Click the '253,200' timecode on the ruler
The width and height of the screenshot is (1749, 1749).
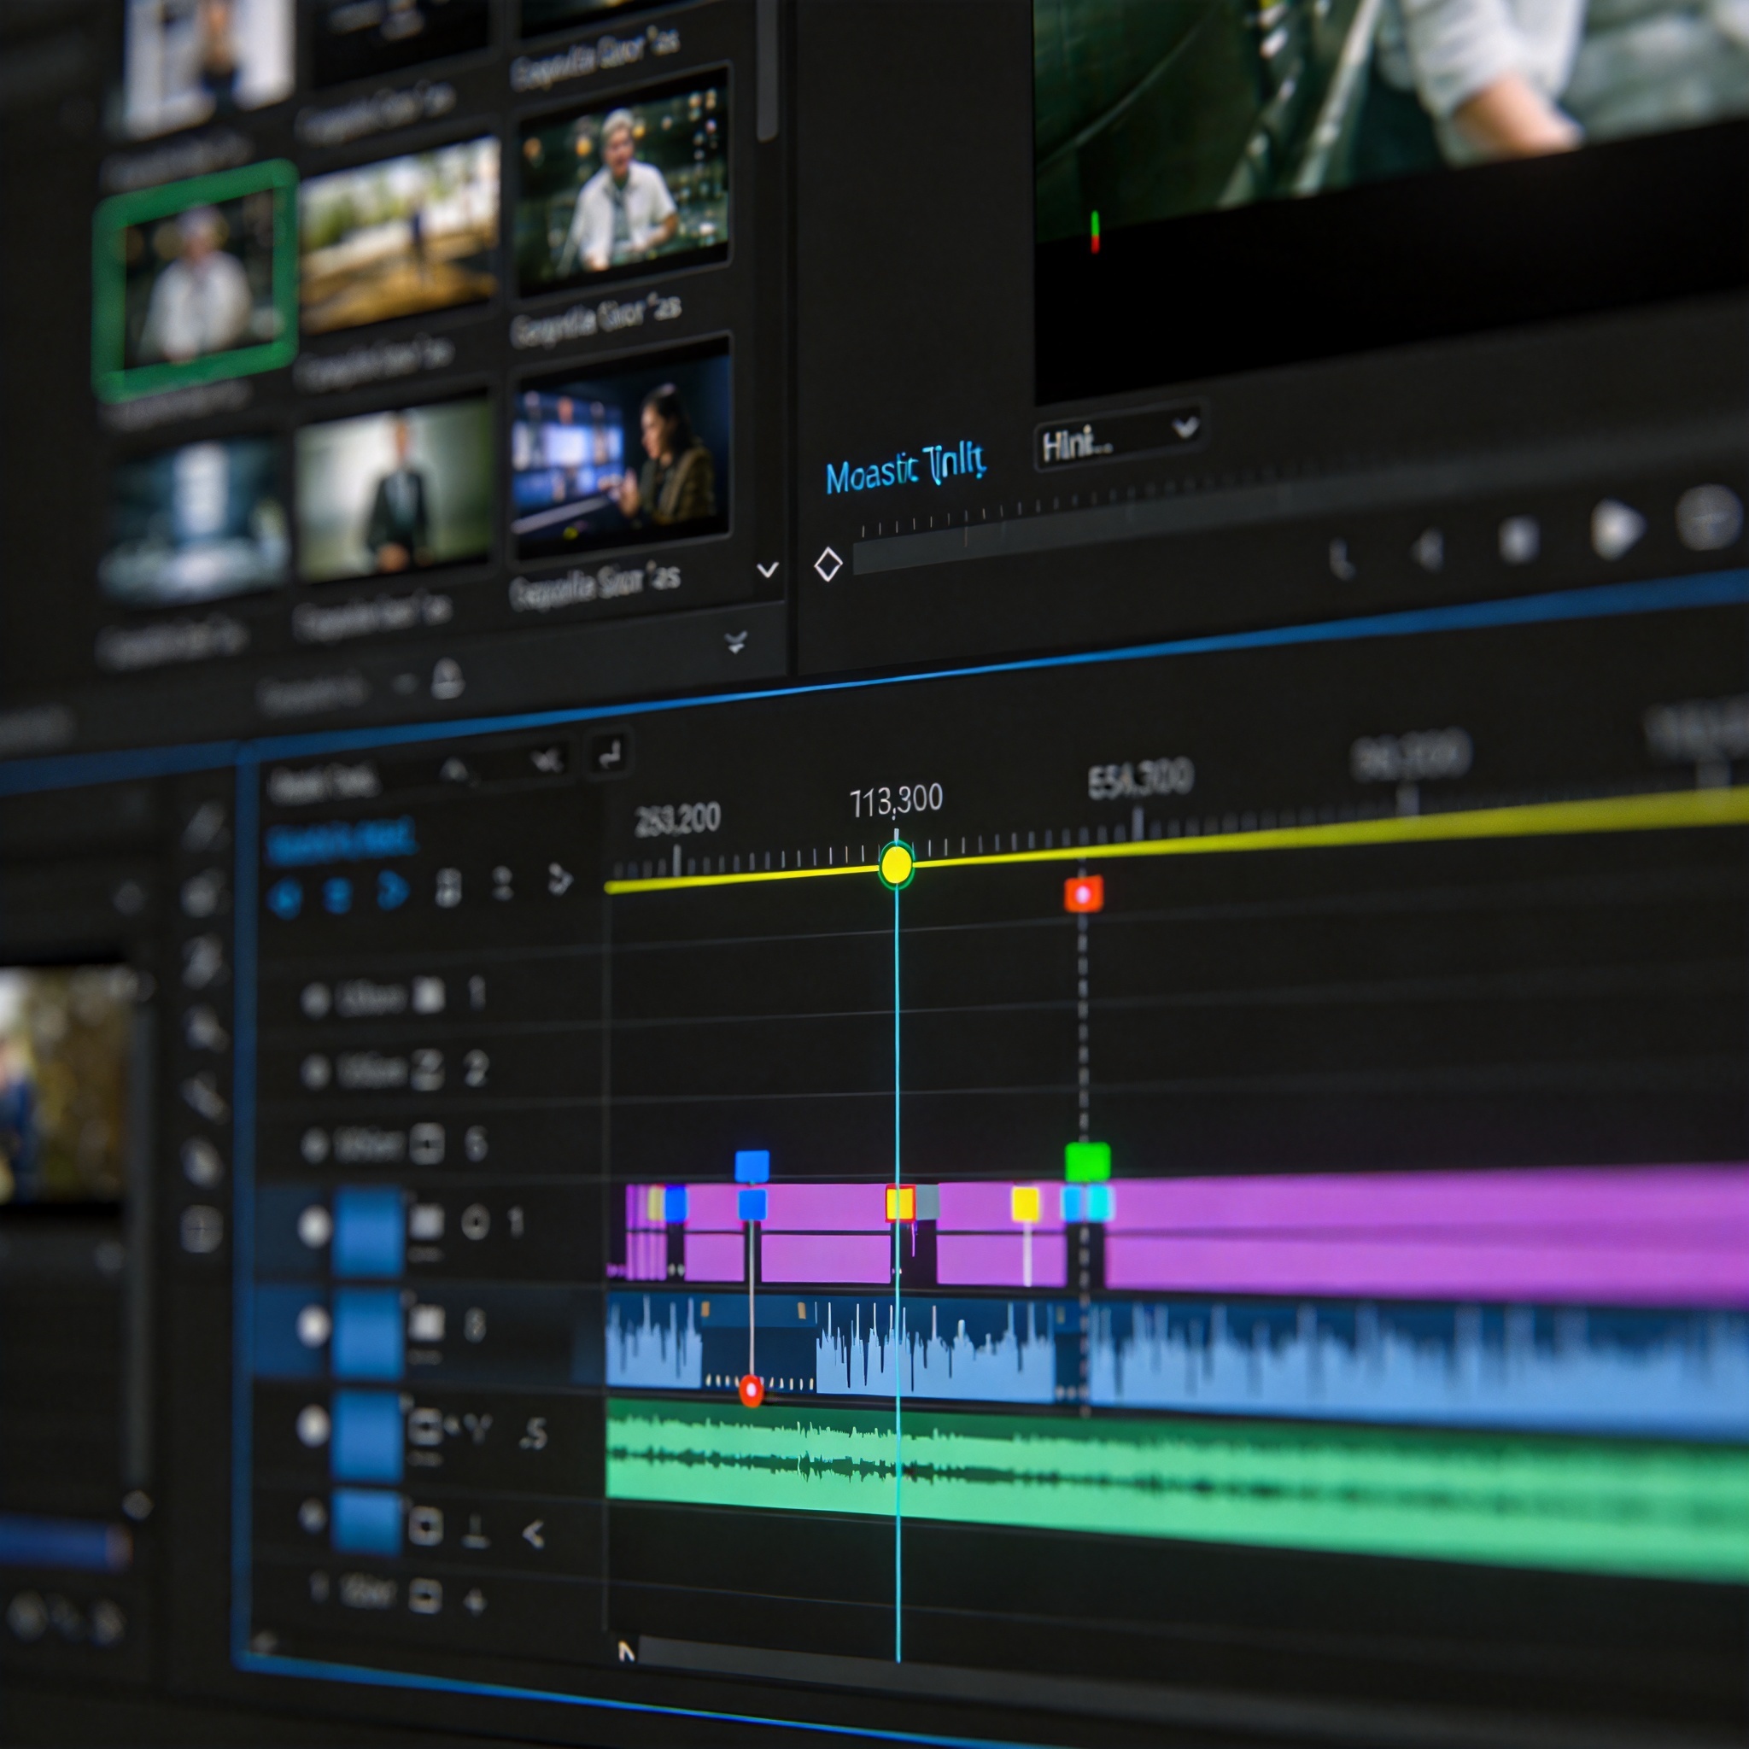pos(677,819)
